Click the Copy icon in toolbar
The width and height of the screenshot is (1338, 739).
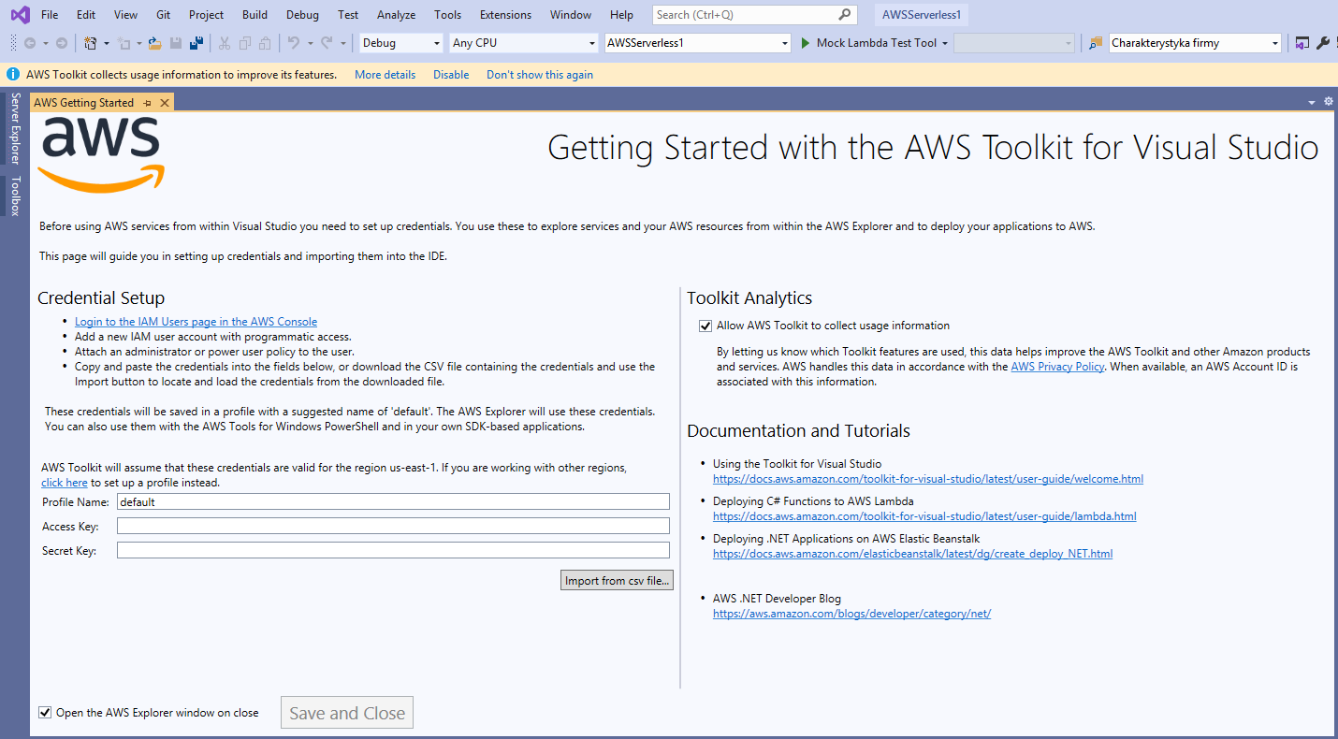(245, 43)
